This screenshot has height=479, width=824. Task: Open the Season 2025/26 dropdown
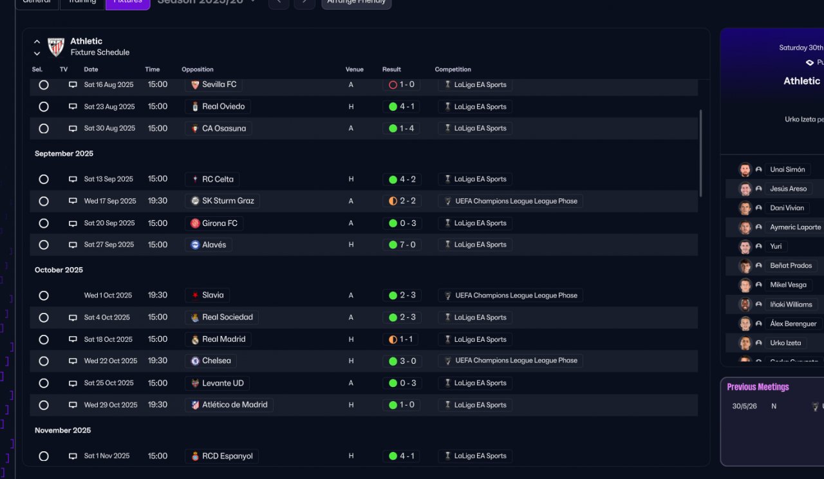point(207,2)
